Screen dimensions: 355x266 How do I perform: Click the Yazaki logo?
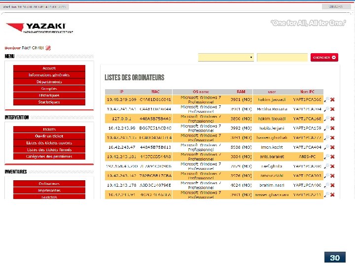pos(39,28)
